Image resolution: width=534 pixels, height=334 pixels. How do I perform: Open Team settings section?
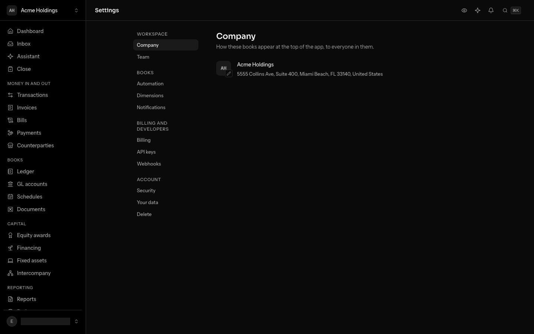point(166,57)
